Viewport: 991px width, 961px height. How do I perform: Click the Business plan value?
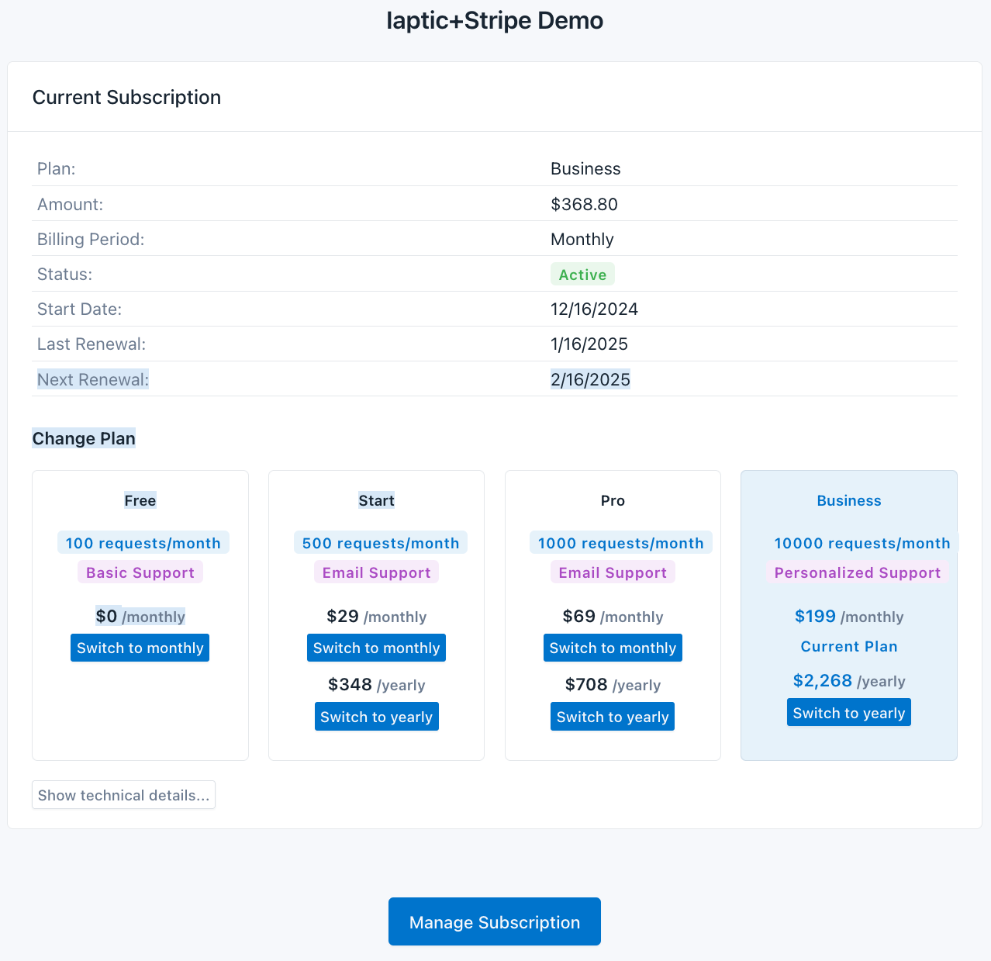point(585,169)
